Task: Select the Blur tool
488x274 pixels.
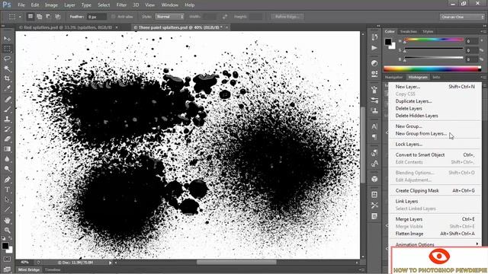Action: pos(7,159)
